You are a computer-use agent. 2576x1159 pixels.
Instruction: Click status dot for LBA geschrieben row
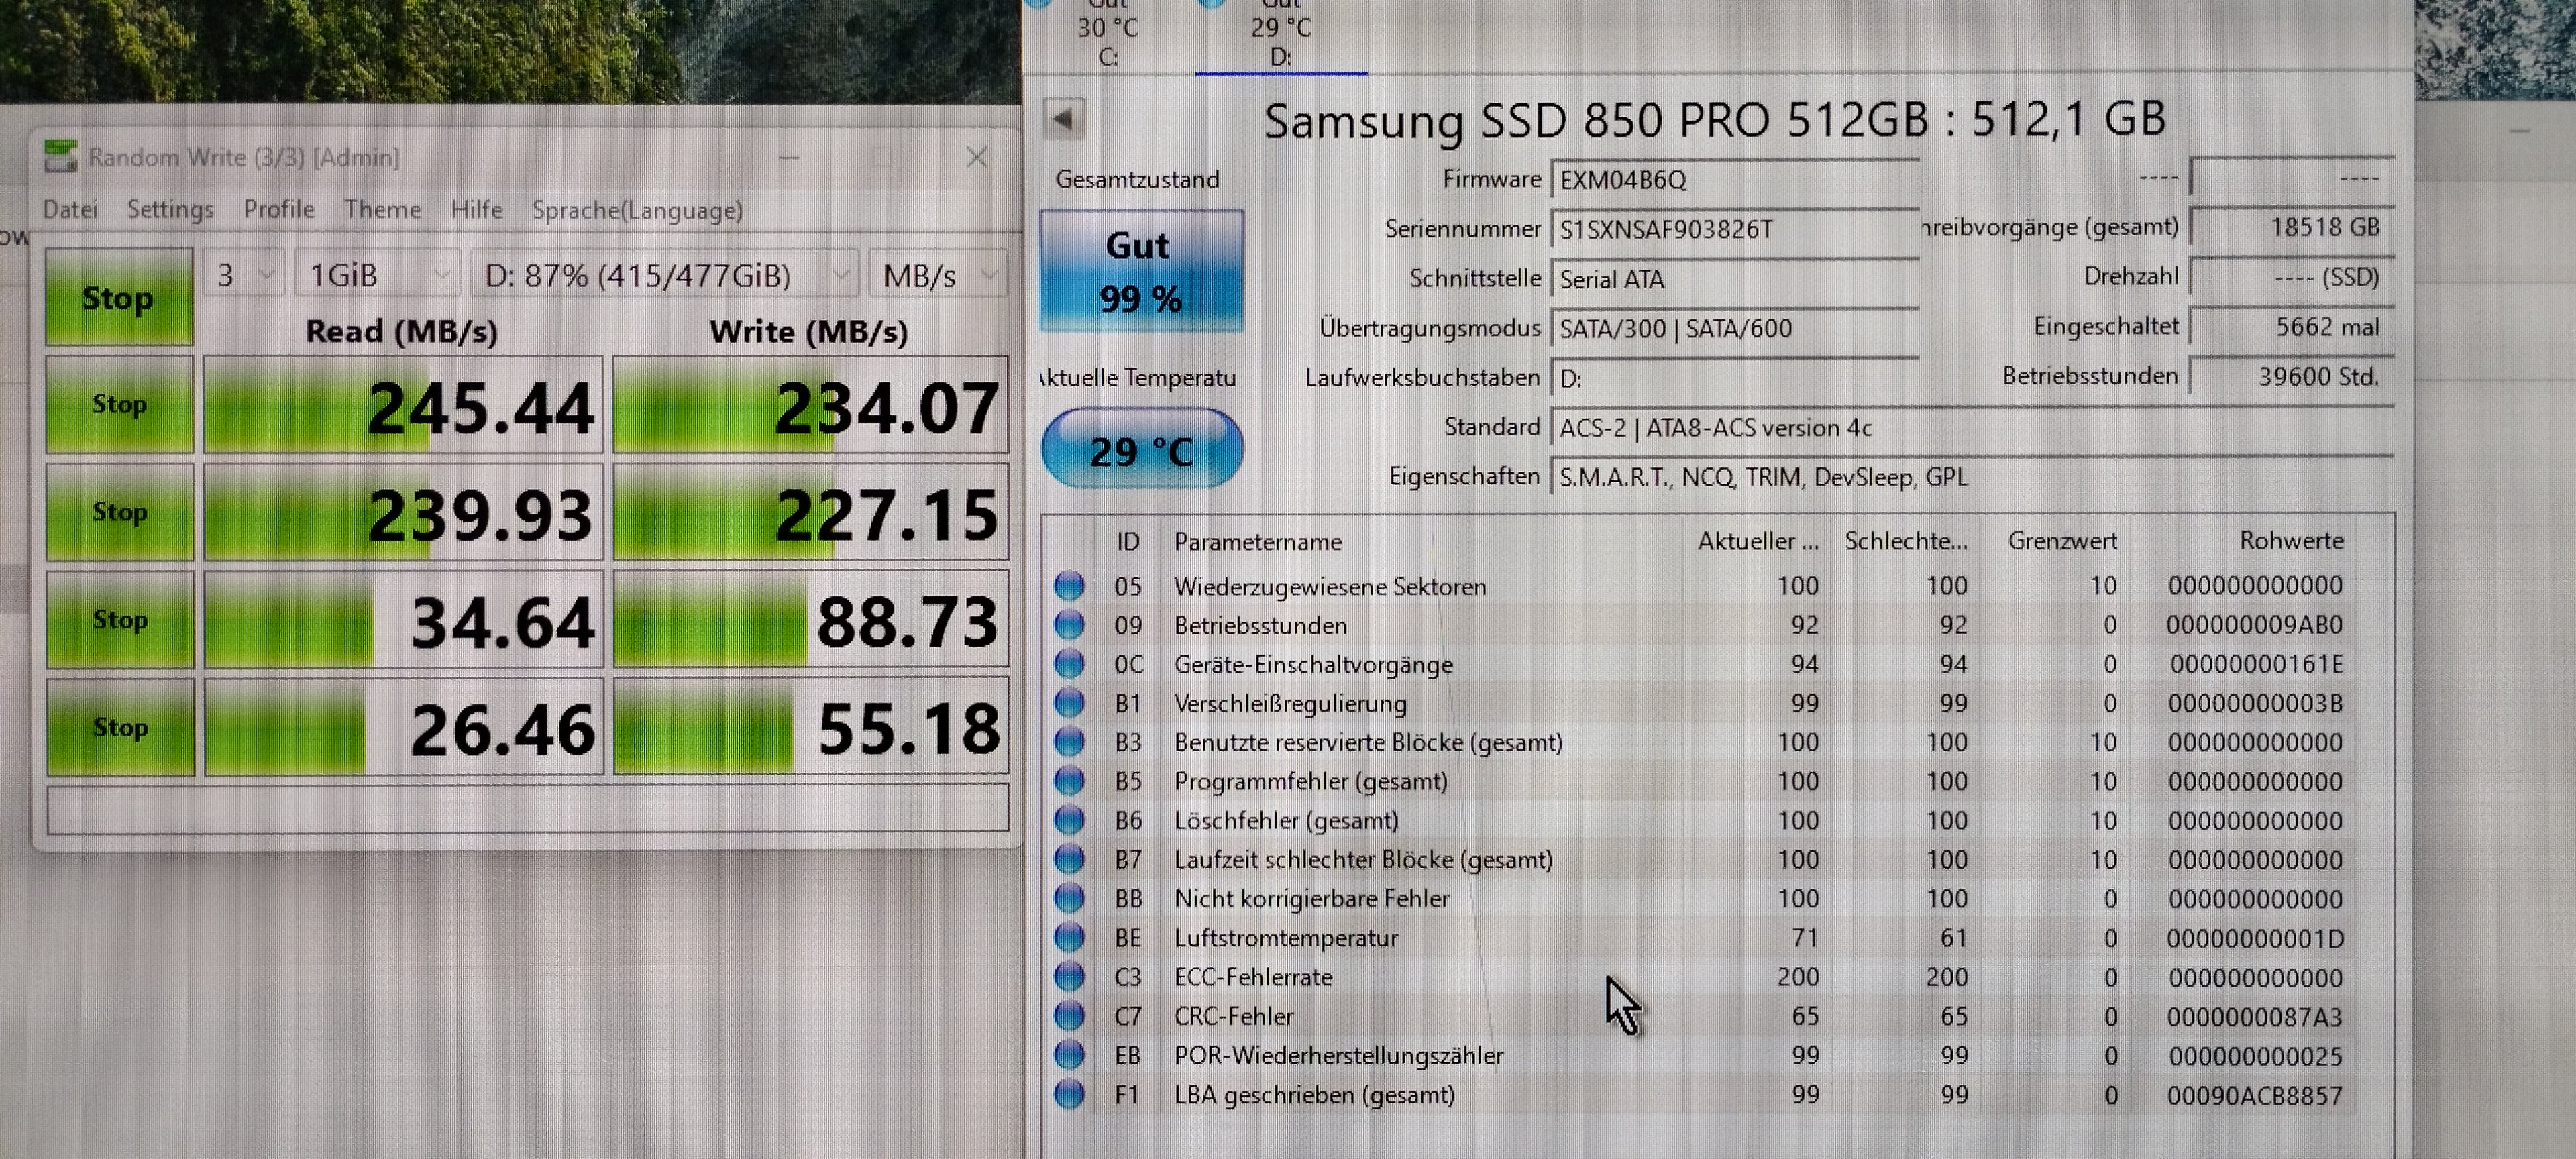pos(1069,1094)
